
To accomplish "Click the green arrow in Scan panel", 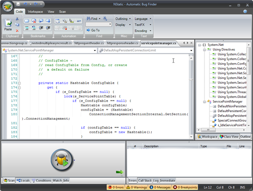I will [119, 172].
